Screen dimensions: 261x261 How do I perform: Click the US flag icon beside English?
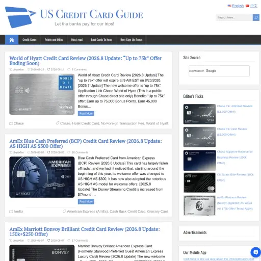click(x=229, y=6)
